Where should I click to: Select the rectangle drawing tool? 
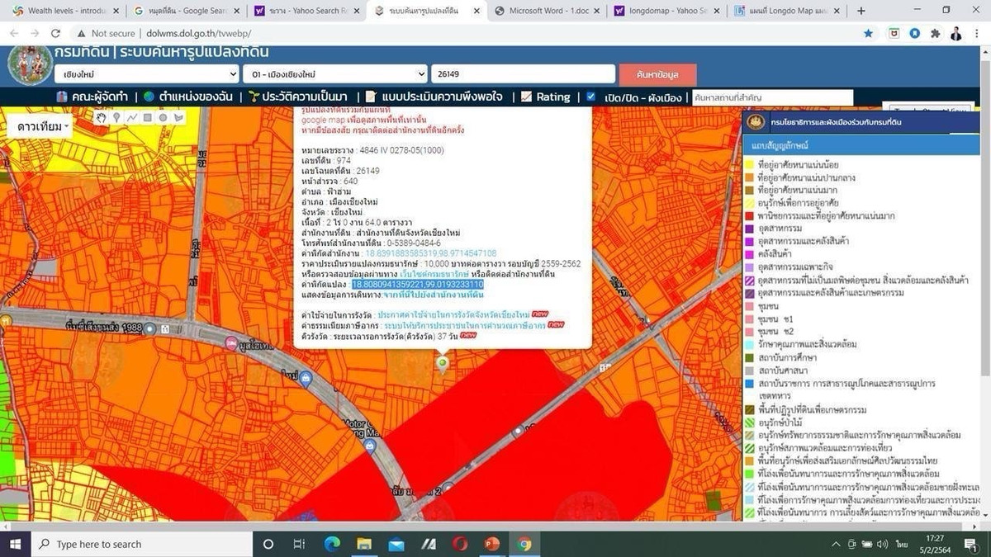point(148,118)
